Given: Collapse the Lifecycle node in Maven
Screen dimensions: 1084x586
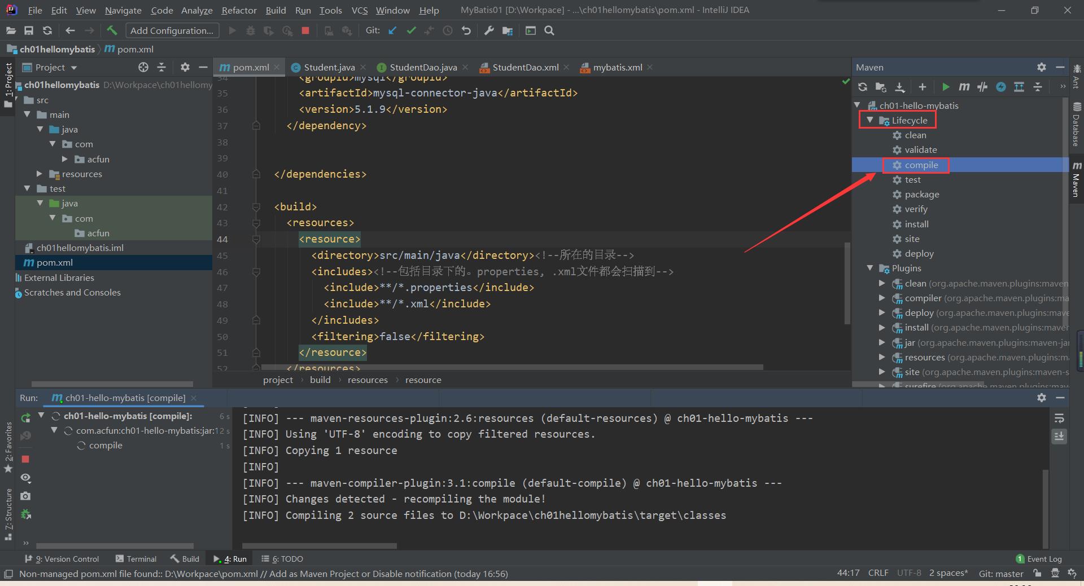Looking at the screenshot, I should 870,120.
